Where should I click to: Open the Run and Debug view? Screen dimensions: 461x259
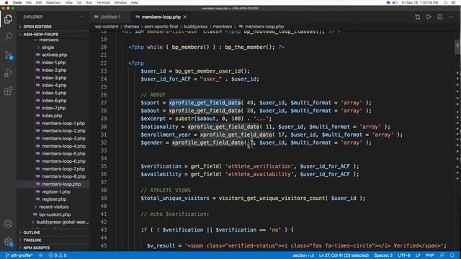pyautogui.click(x=8, y=73)
